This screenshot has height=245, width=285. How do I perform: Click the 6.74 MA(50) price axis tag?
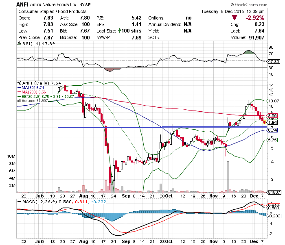272,130
